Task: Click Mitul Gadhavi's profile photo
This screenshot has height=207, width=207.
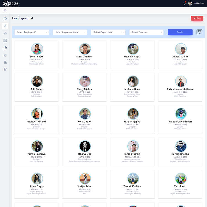Action: click(85, 49)
